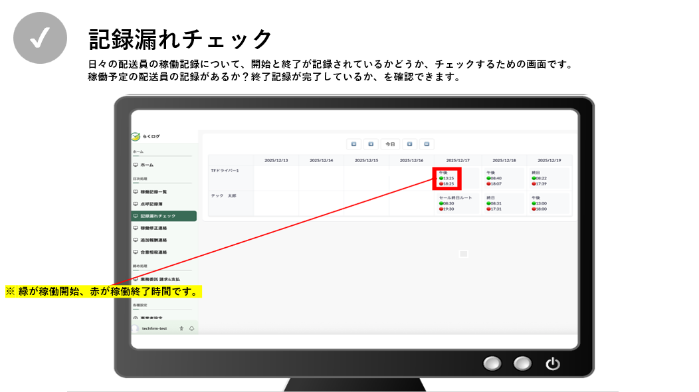Click the gray checkmark circle icon
This screenshot has height=392, width=699.
[x=41, y=38]
